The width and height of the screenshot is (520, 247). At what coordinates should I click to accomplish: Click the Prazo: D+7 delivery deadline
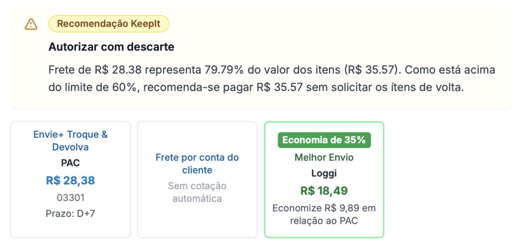pyautogui.click(x=71, y=214)
